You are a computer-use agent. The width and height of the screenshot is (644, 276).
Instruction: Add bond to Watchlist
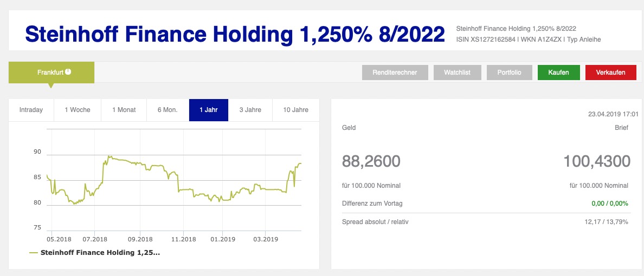pos(457,73)
